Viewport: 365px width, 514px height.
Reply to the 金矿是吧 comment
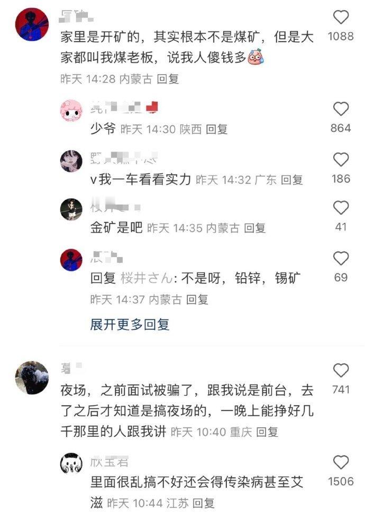coord(255,228)
